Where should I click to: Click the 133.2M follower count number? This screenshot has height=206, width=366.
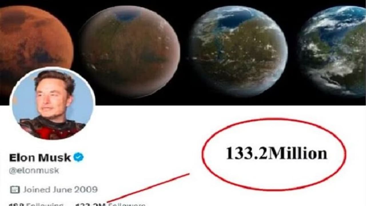[91, 204]
